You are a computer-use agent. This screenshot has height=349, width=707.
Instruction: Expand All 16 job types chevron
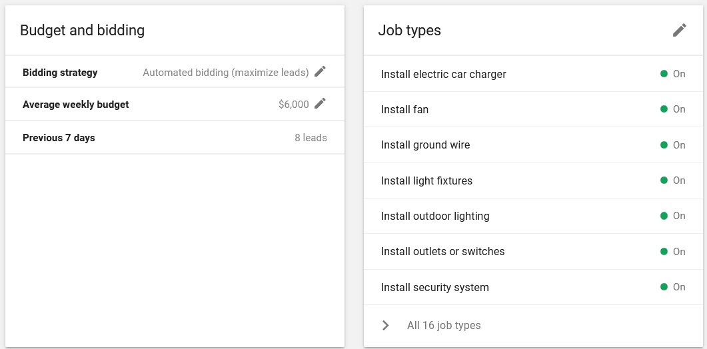386,325
